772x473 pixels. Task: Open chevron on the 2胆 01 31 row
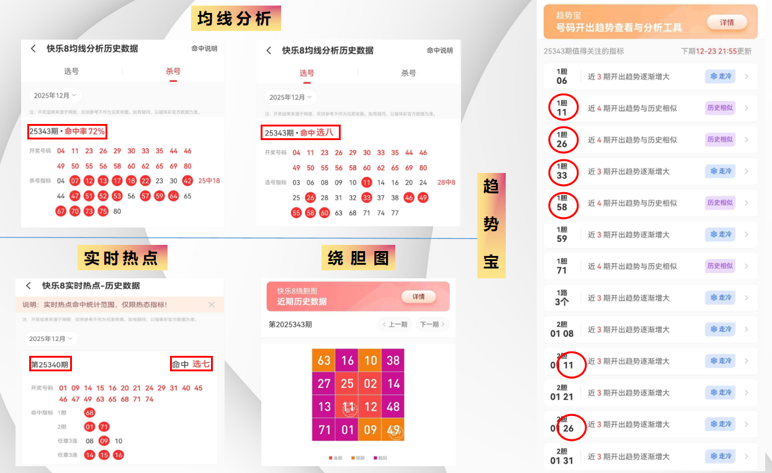[x=746, y=456]
